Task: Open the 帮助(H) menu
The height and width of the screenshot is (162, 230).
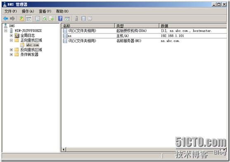Action: [x=62, y=11]
